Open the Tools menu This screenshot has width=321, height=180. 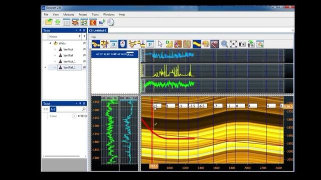click(95, 14)
